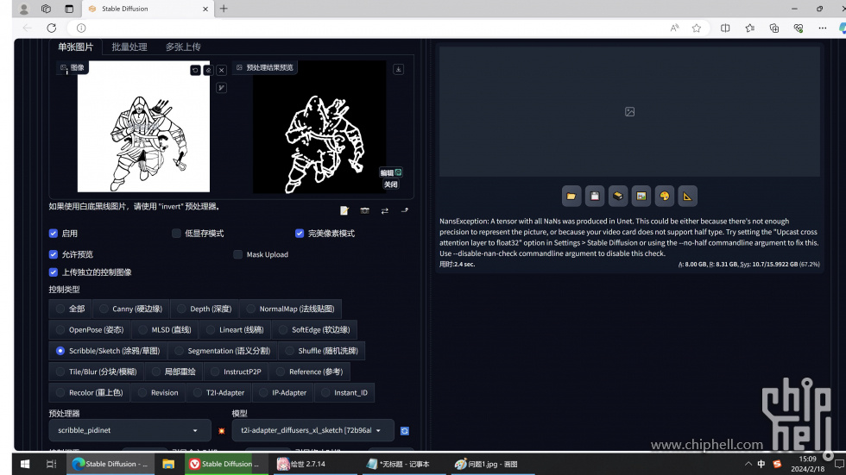Open the Windows Start menu
Viewport: 846px width, 475px height.
coord(24,464)
